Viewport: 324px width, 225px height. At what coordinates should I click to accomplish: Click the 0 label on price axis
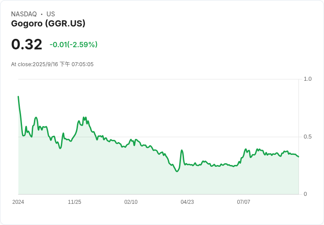[306, 194]
